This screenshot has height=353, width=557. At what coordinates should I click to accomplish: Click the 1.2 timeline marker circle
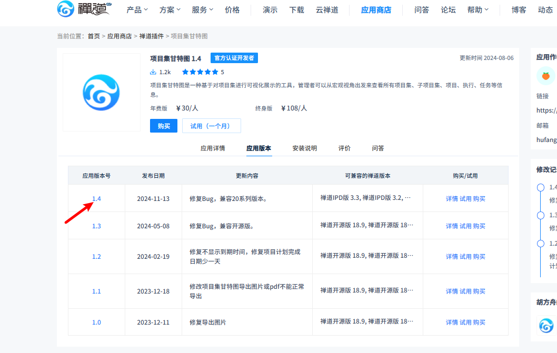point(540,243)
